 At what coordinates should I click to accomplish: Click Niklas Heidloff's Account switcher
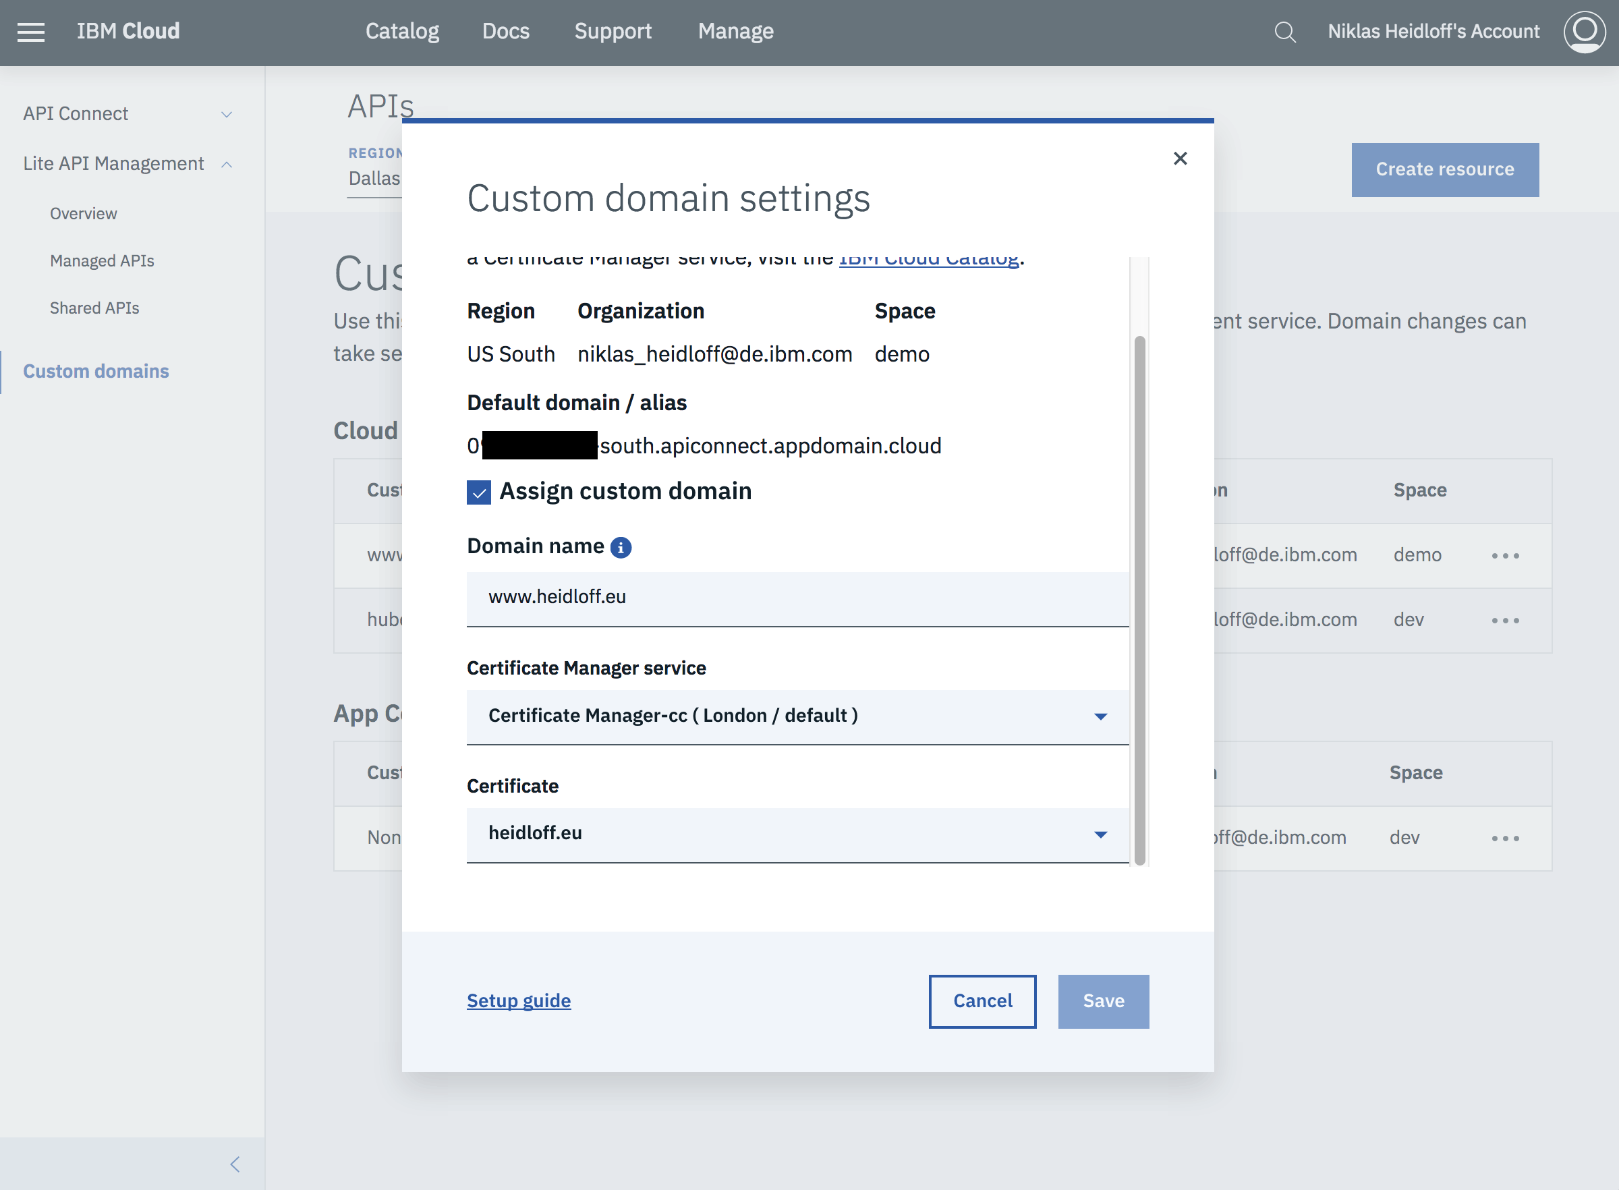[1433, 32]
